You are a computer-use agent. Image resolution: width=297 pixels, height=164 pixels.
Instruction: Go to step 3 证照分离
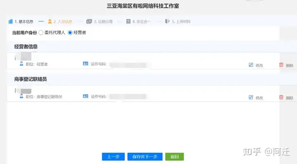point(99,21)
